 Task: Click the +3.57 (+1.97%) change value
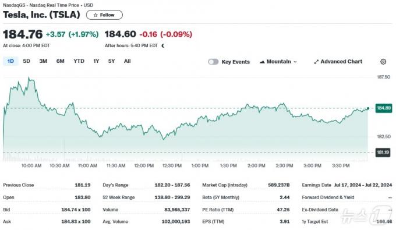tap(72, 34)
